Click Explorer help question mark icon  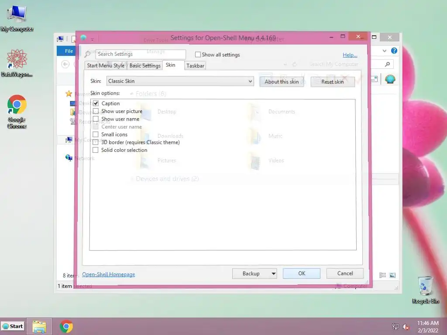click(394, 51)
